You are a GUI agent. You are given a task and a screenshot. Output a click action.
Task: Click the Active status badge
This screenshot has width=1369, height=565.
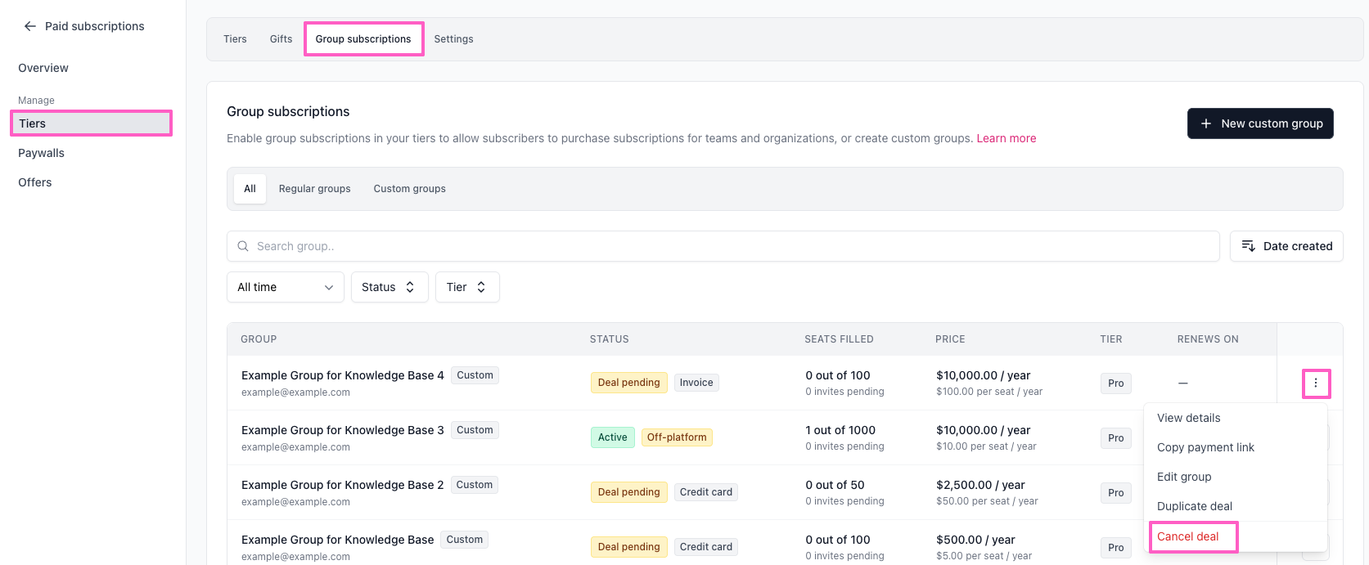(613, 437)
